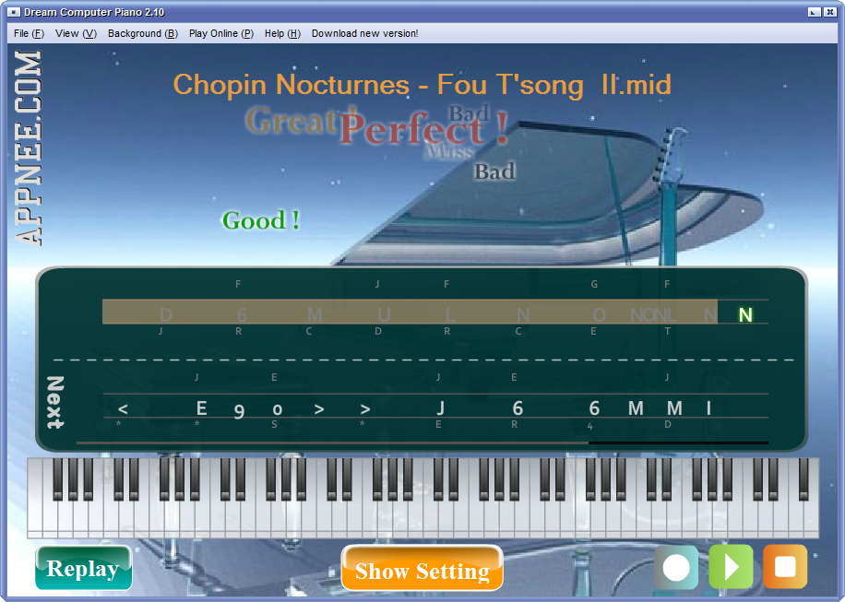Click the rightmost black piano key
This screenshot has height=602, width=845.
[x=803, y=479]
